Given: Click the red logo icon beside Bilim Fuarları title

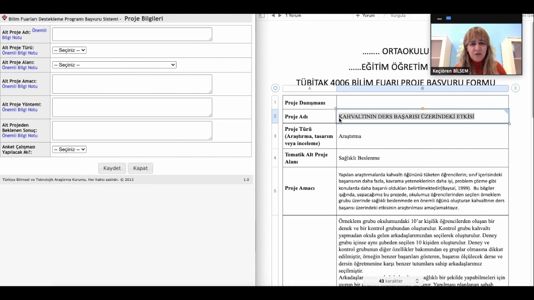Looking at the screenshot, I should point(5,18).
